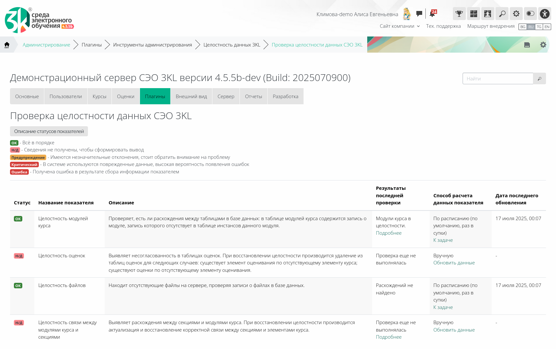Switch language to BG
Screen dimensions: 556x349
523,27
